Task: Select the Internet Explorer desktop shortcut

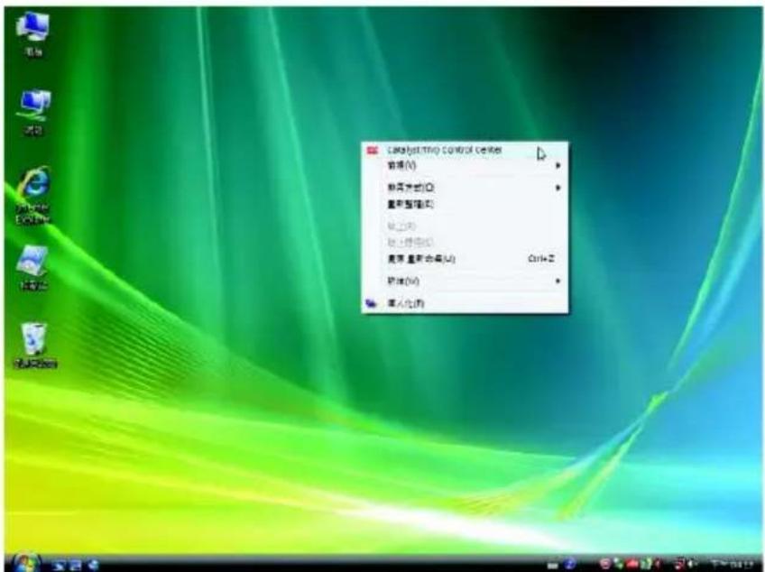Action: coord(33,195)
